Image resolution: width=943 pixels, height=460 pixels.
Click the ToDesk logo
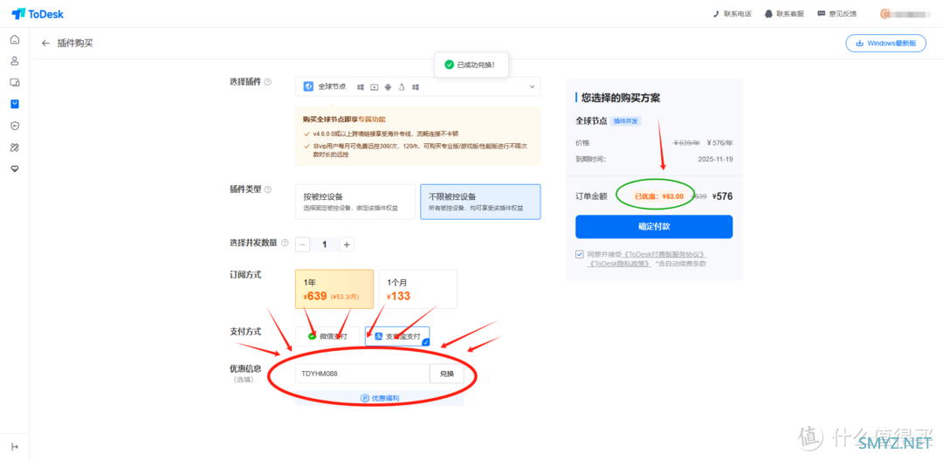[38, 13]
